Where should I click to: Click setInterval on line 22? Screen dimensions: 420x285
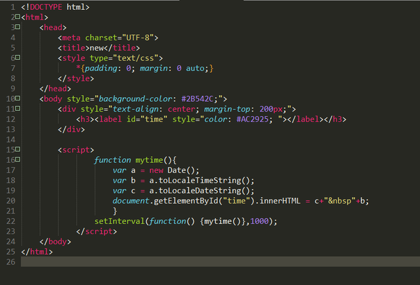click(119, 221)
